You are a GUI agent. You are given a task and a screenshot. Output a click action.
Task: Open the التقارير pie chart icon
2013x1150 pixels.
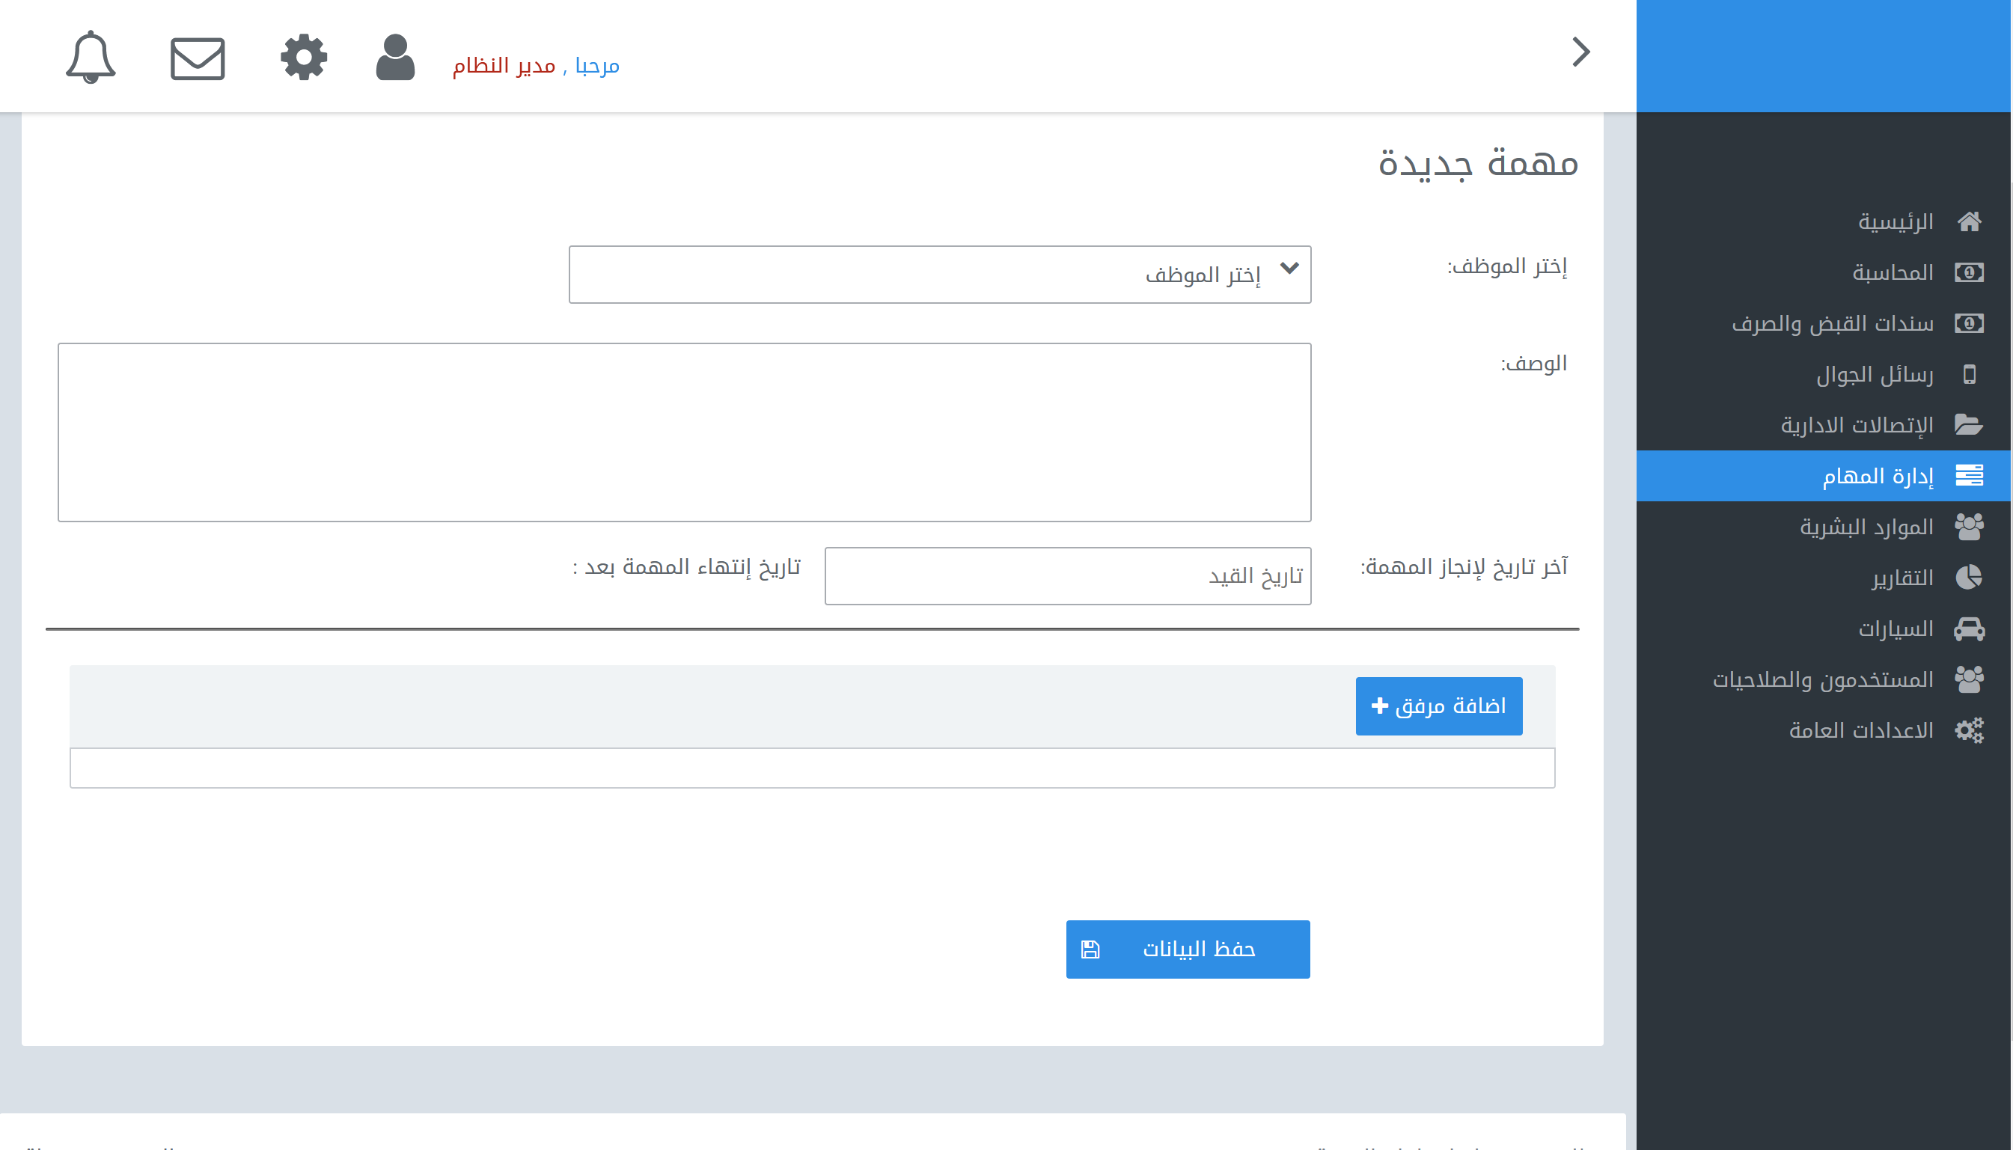tap(1970, 578)
